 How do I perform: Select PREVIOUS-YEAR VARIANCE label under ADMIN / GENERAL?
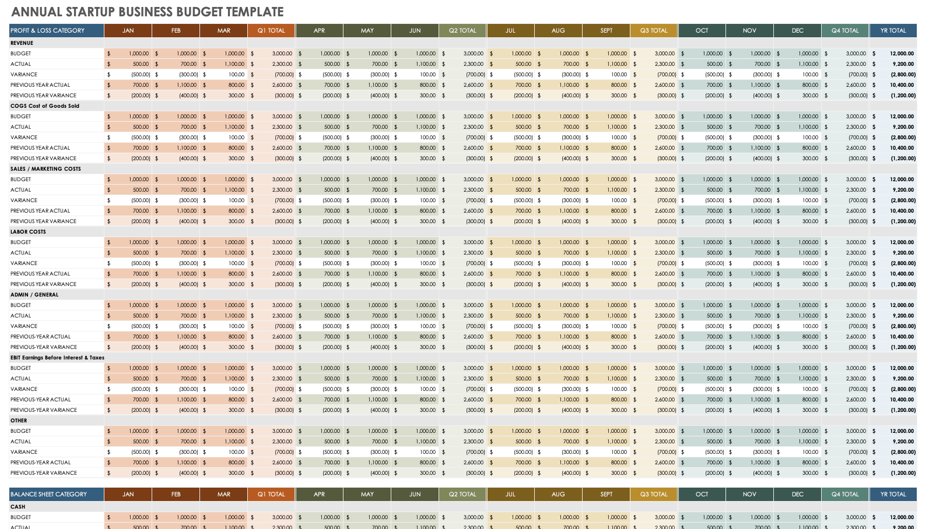pyautogui.click(x=44, y=347)
